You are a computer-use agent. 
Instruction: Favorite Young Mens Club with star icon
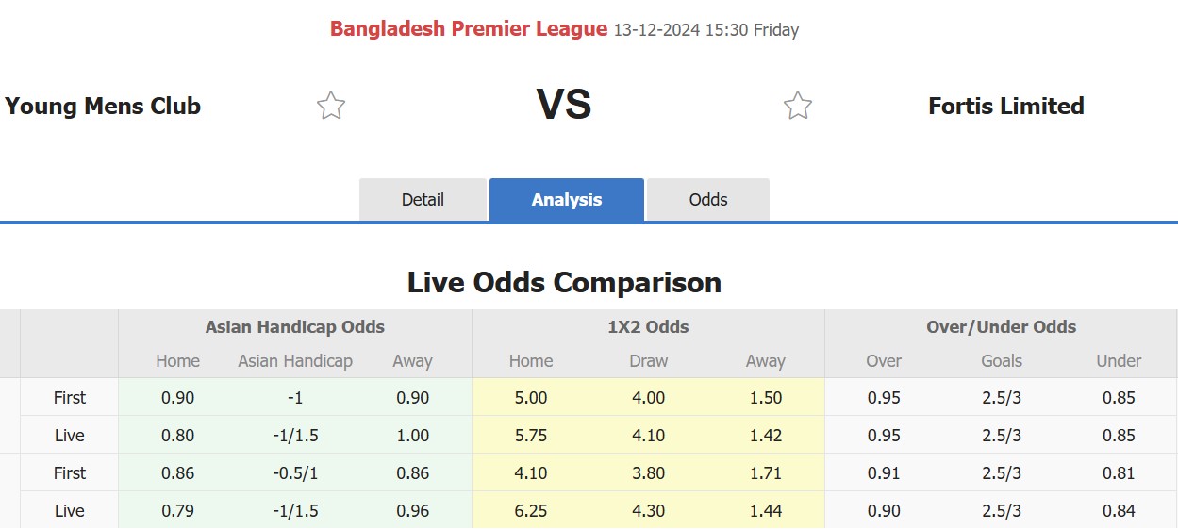tap(331, 106)
